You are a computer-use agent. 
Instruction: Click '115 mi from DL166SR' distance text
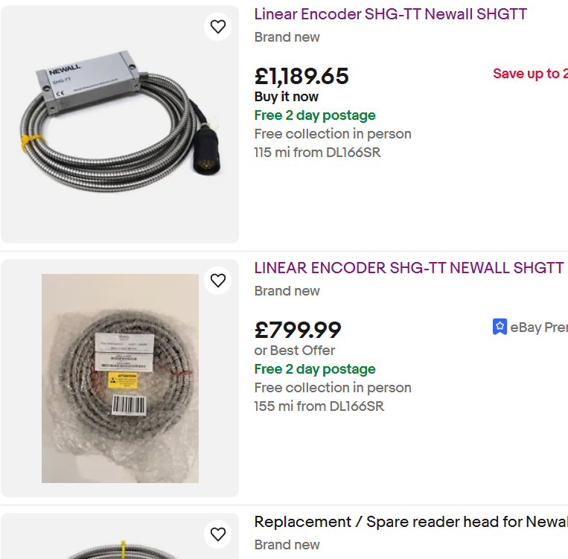point(318,153)
